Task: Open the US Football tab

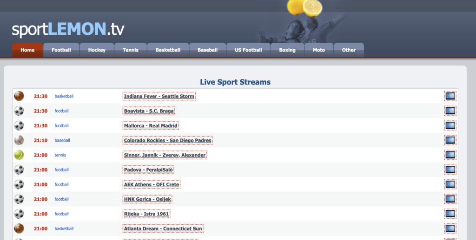Action: coord(248,50)
